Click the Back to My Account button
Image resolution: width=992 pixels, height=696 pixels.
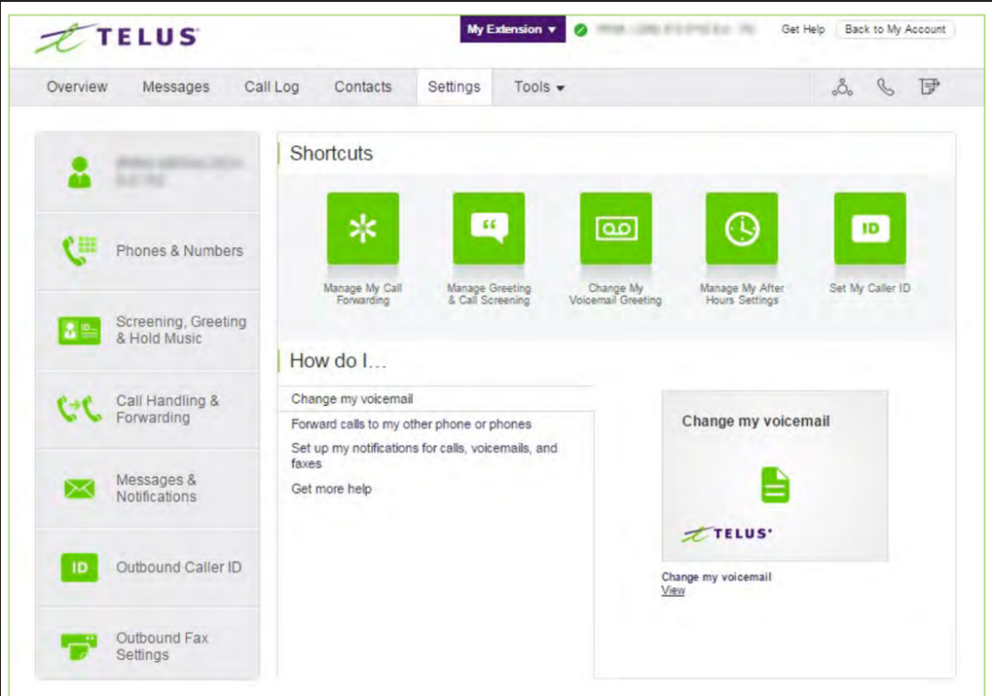click(893, 29)
